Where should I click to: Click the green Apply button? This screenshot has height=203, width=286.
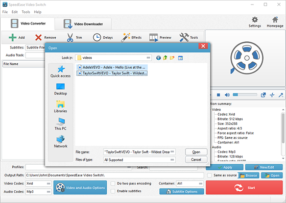[x=225, y=167]
